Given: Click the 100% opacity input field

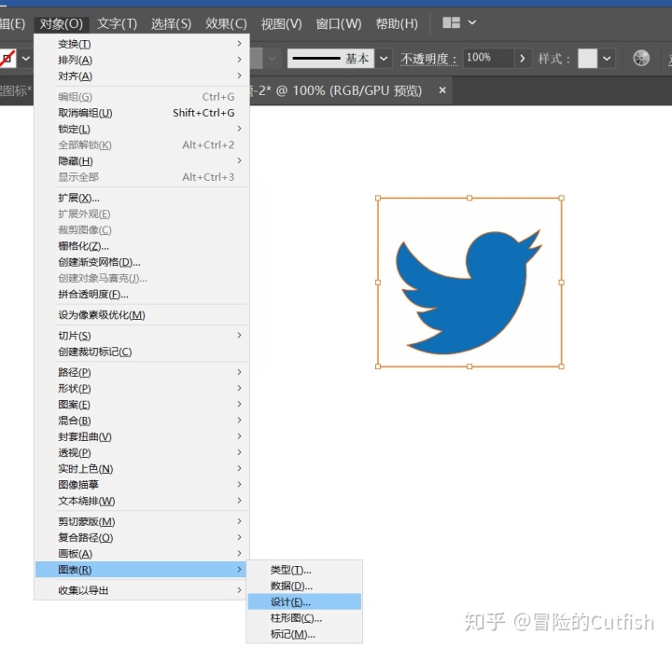Looking at the screenshot, I should click(488, 58).
